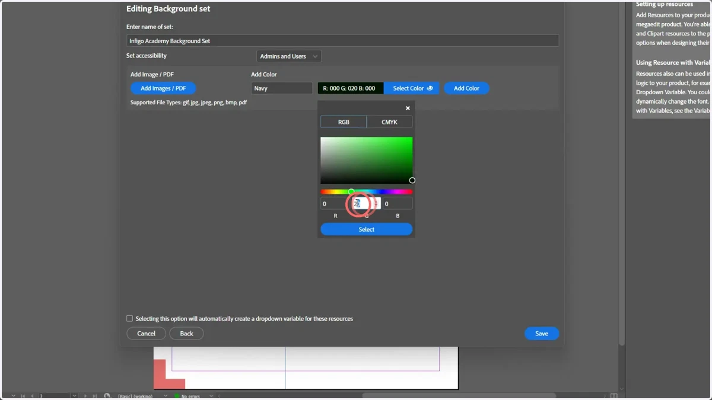Click the Cancel button
712x400 pixels.
coord(146,334)
